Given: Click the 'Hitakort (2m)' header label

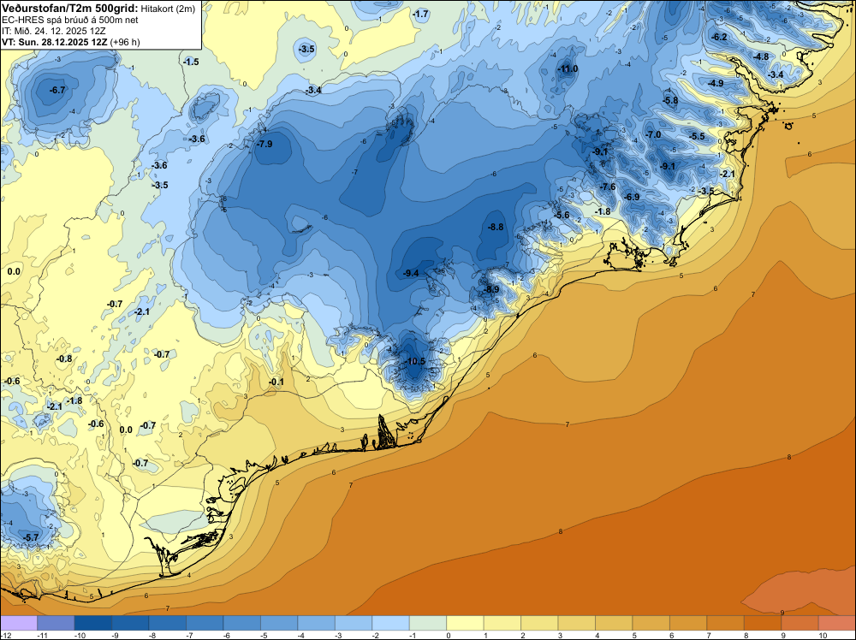Looking at the screenshot, I should click(168, 9).
